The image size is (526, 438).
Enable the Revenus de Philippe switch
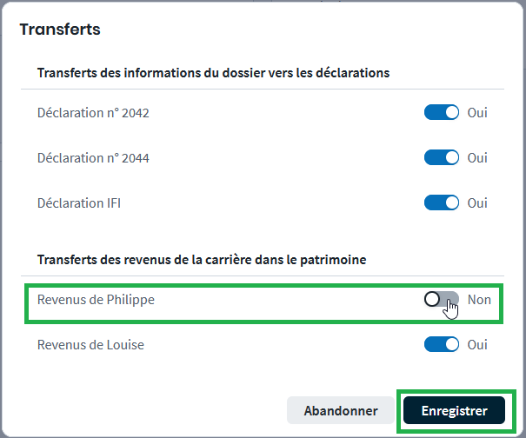(x=441, y=300)
